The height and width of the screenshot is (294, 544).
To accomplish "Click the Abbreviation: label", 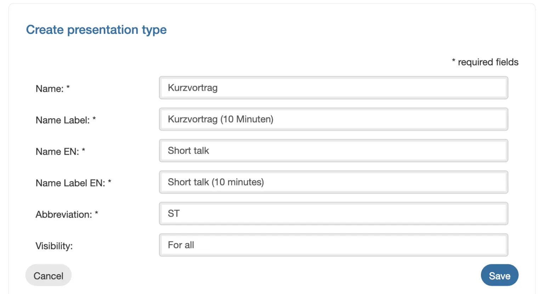I will pyautogui.click(x=67, y=214).
